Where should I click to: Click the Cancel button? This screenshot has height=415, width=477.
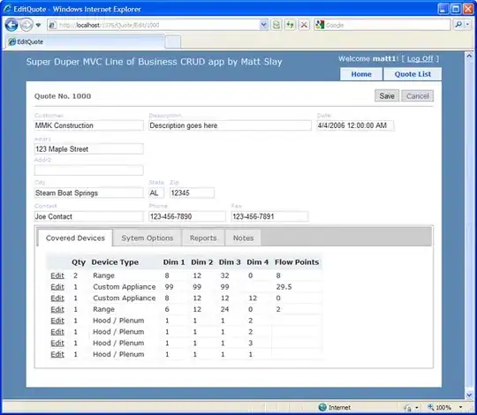tap(417, 96)
